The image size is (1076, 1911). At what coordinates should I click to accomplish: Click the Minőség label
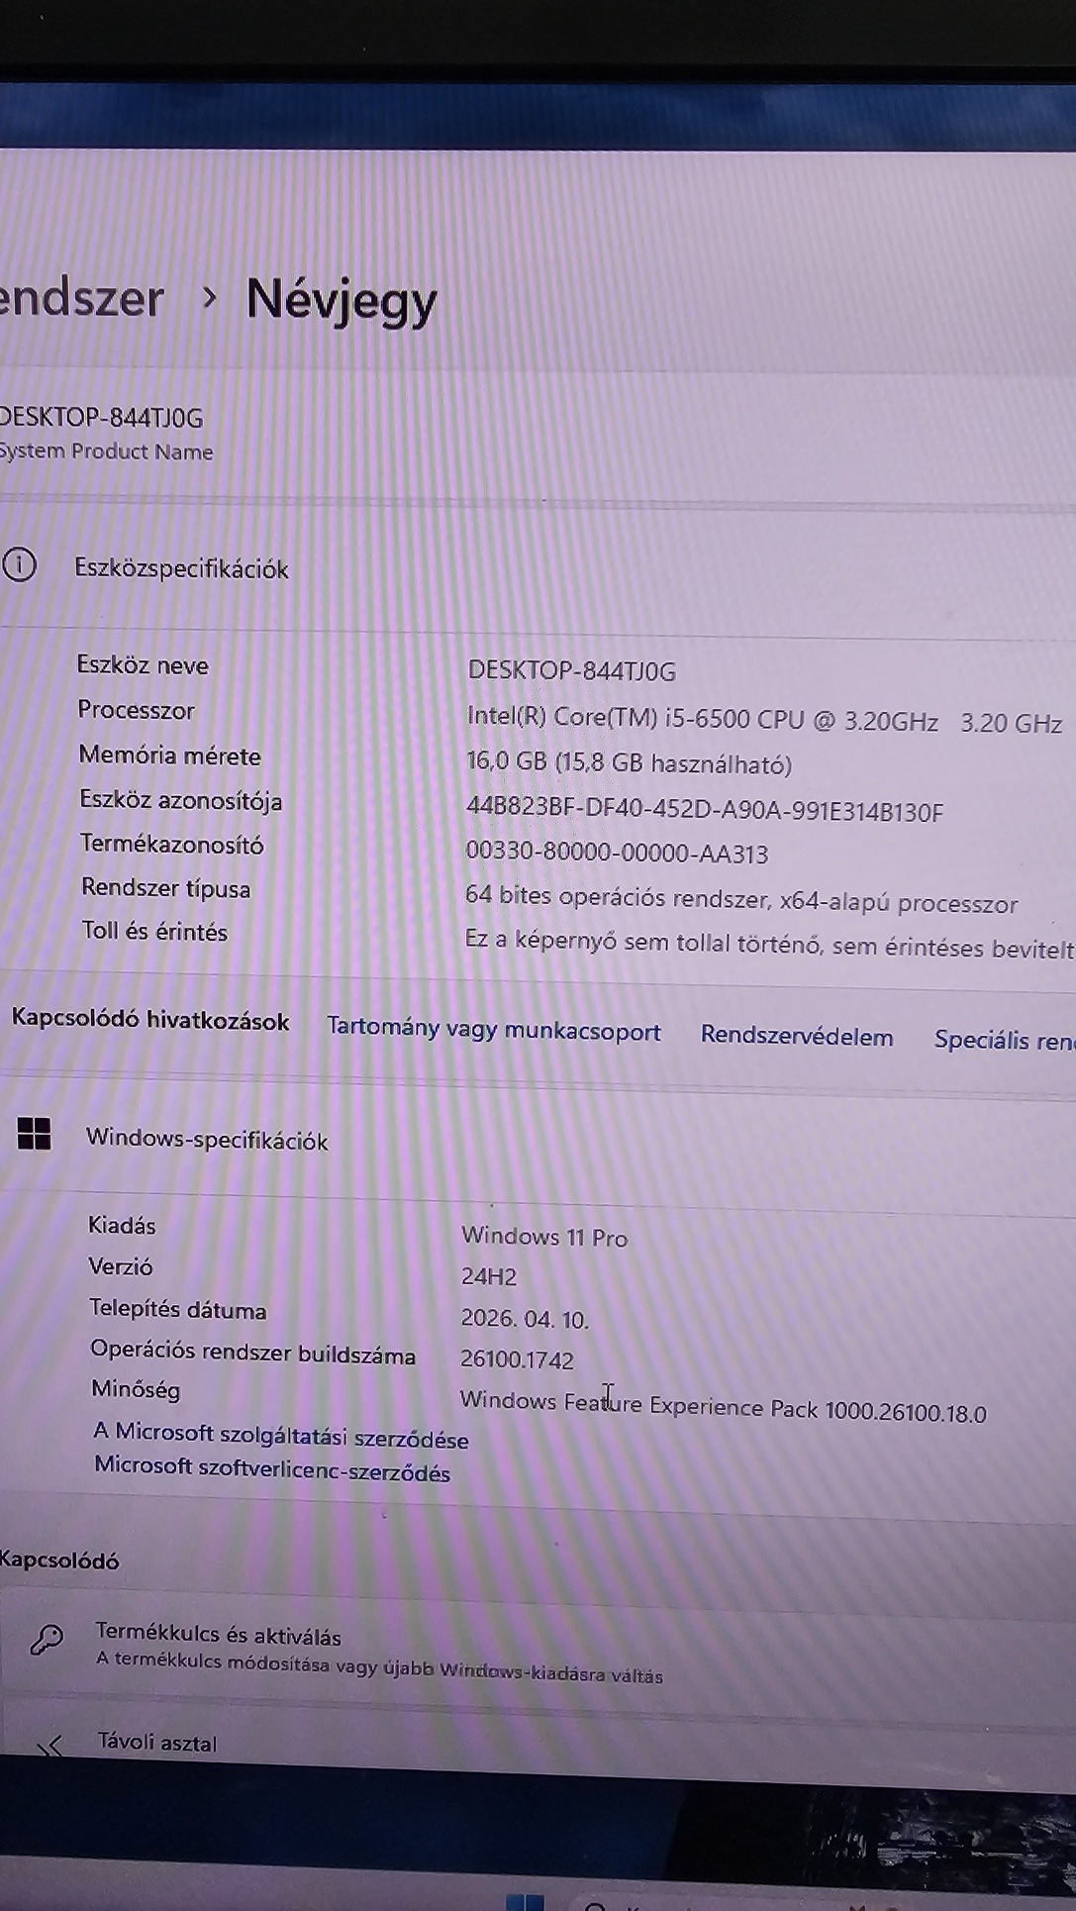point(136,1389)
